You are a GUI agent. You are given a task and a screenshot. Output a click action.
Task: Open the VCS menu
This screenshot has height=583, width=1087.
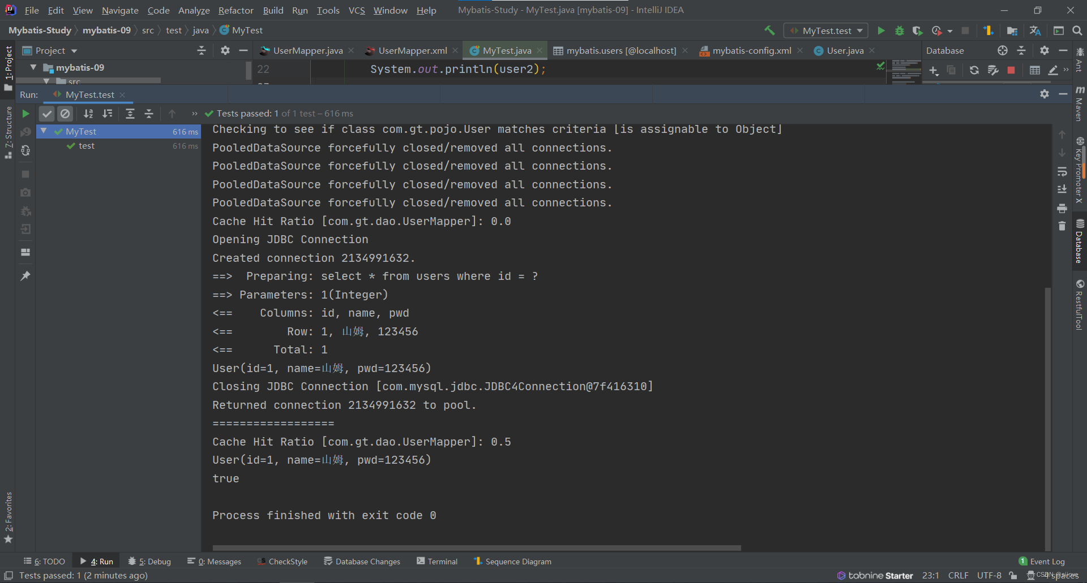[x=357, y=10]
